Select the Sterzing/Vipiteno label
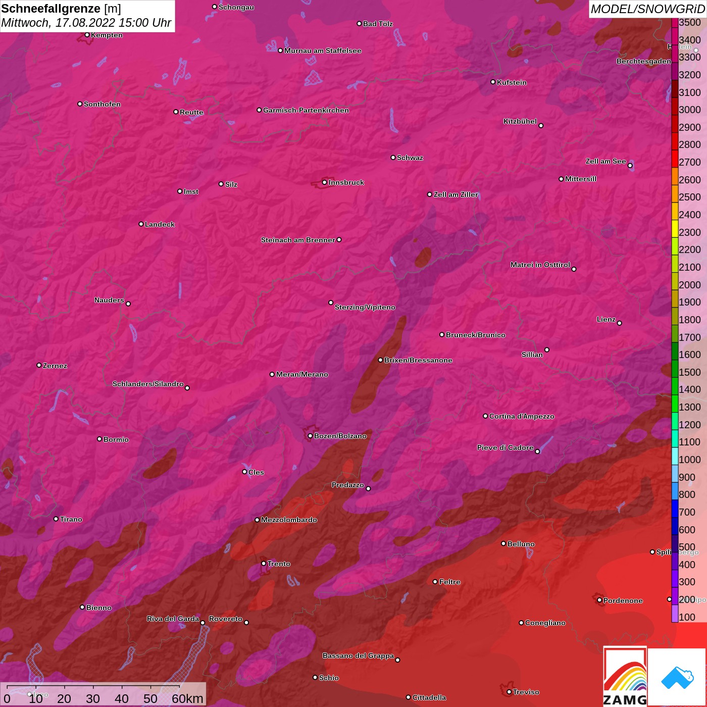 point(365,307)
